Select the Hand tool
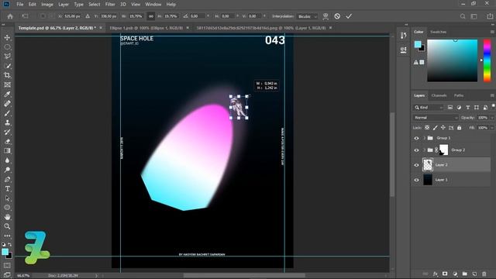The image size is (496, 279). coord(7,217)
